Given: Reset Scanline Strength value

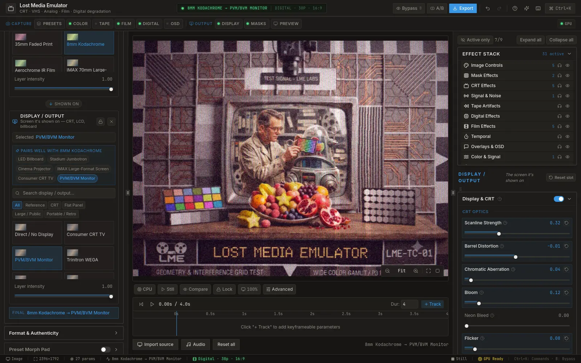Looking at the screenshot, I should click(x=566, y=223).
